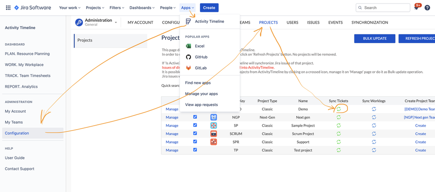Collapse the Apps dropdown menu

[x=188, y=8]
